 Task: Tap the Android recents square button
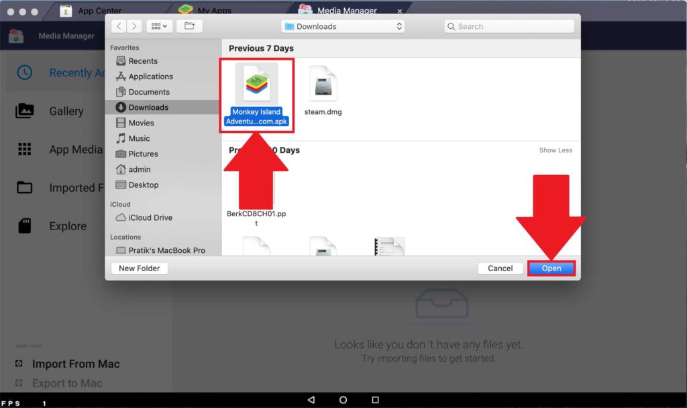coord(375,400)
